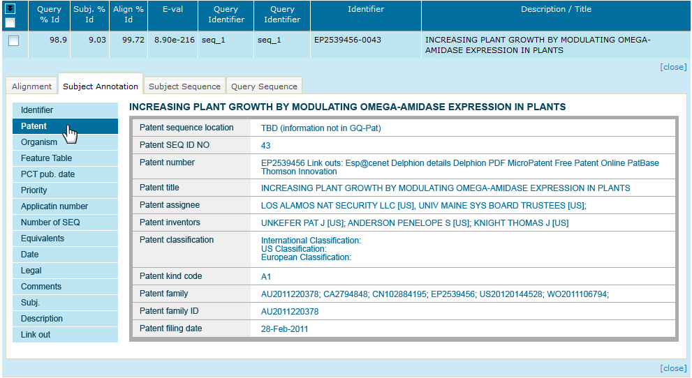The width and height of the screenshot is (692, 378).
Task: Select Number of SEQ sidebar entry
Action: 66,222
